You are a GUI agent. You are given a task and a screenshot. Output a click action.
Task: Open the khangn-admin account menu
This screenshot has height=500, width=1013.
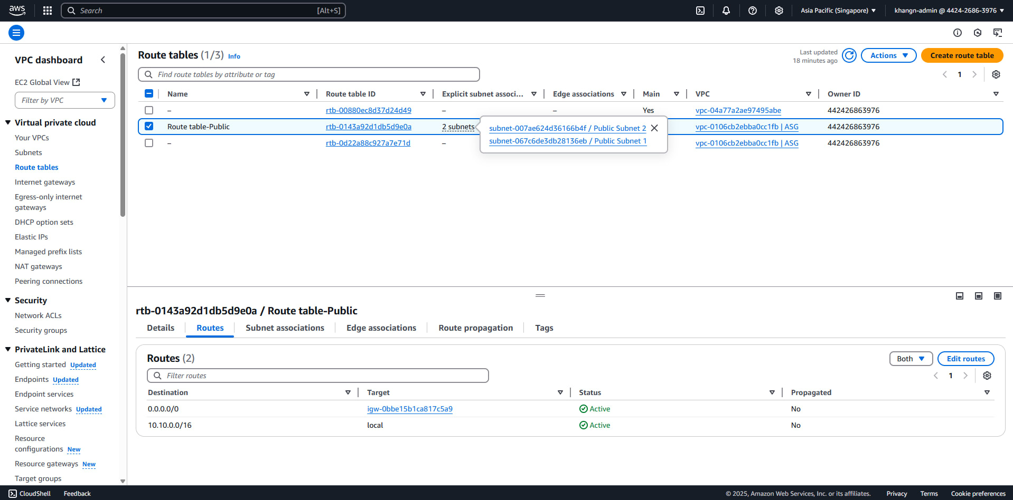click(949, 11)
